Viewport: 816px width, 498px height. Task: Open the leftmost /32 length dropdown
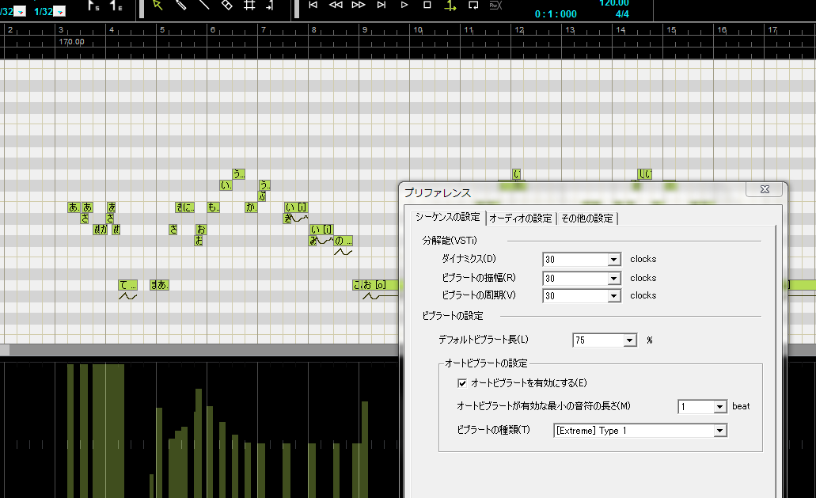pyautogui.click(x=20, y=11)
